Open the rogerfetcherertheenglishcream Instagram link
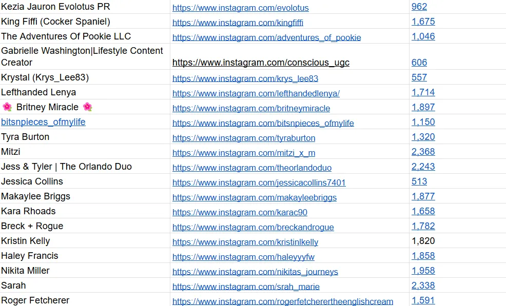Image resolution: width=506 pixels, height=306 pixels. 282,301
